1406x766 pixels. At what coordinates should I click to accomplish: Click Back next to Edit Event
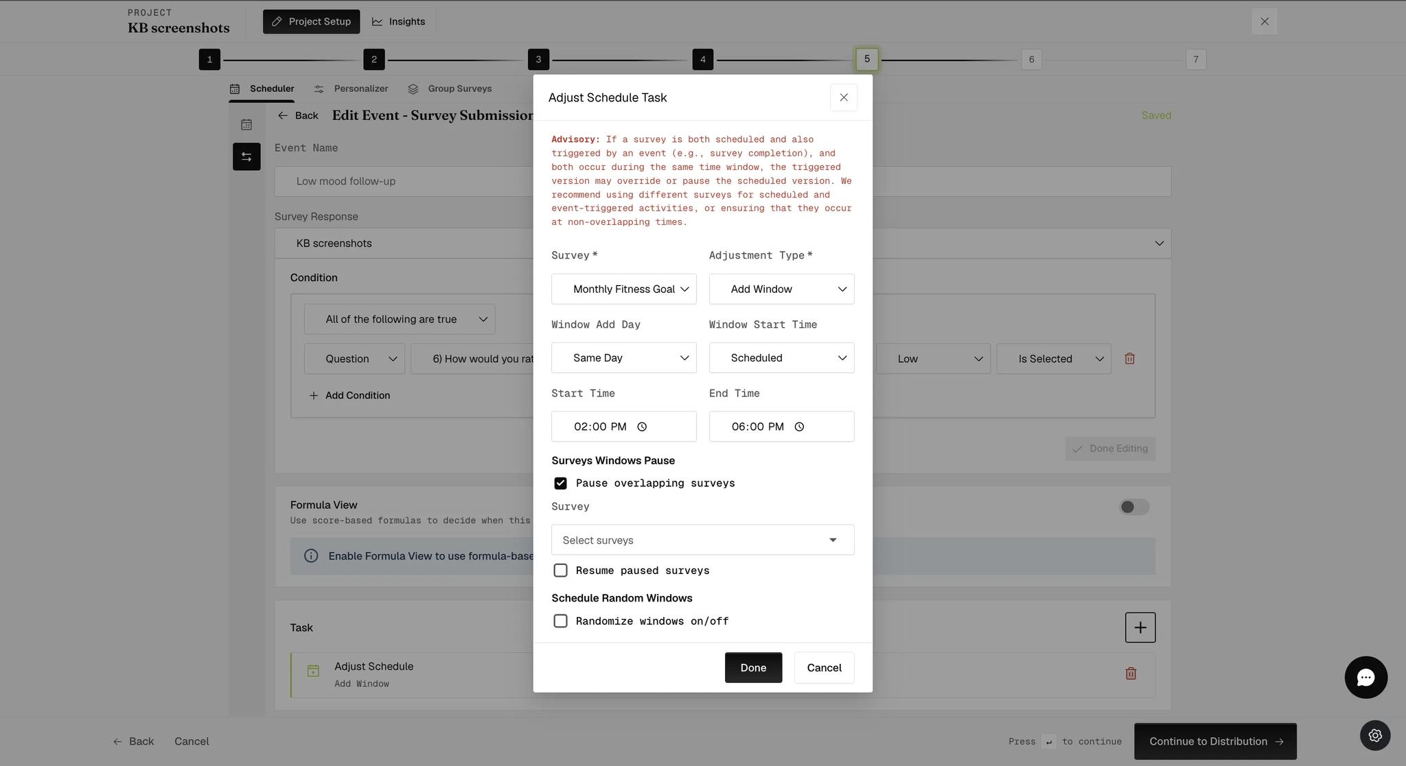[x=298, y=115]
